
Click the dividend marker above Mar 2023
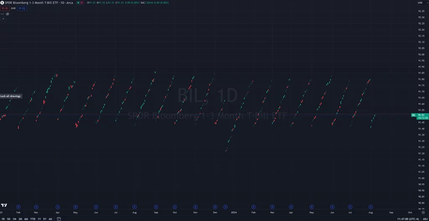point(36,207)
